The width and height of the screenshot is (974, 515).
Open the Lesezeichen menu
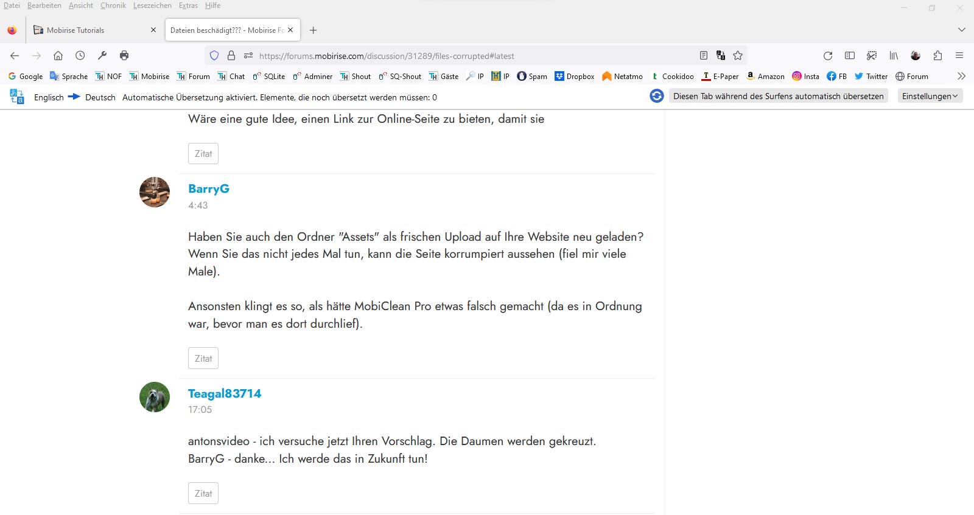pyautogui.click(x=152, y=5)
